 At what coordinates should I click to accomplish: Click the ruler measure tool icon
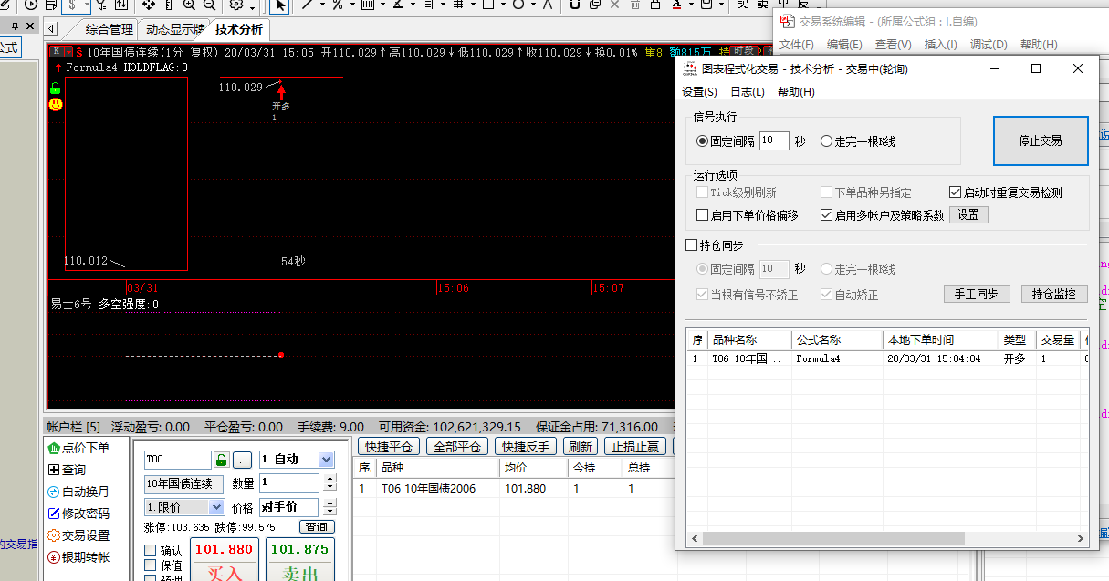point(168,5)
